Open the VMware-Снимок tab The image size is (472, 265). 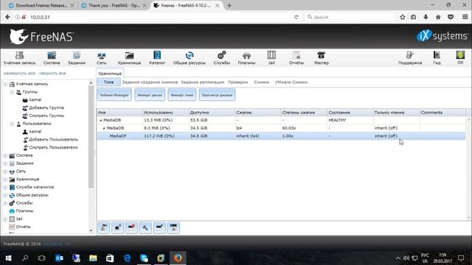pos(291,82)
